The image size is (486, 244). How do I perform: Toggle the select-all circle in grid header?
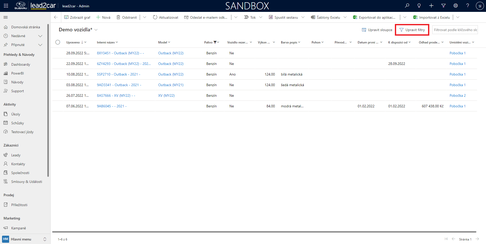(58, 42)
